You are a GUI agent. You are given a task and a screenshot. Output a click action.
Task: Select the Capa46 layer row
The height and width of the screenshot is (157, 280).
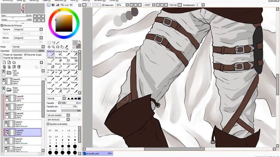click(x=23, y=115)
